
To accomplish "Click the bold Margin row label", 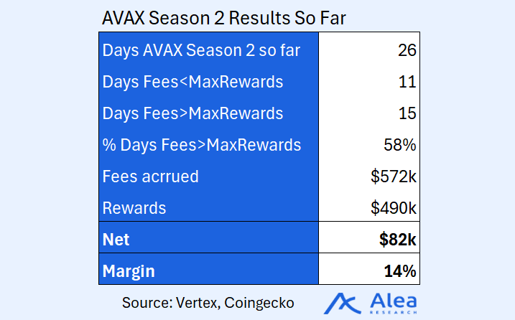I will (129, 272).
